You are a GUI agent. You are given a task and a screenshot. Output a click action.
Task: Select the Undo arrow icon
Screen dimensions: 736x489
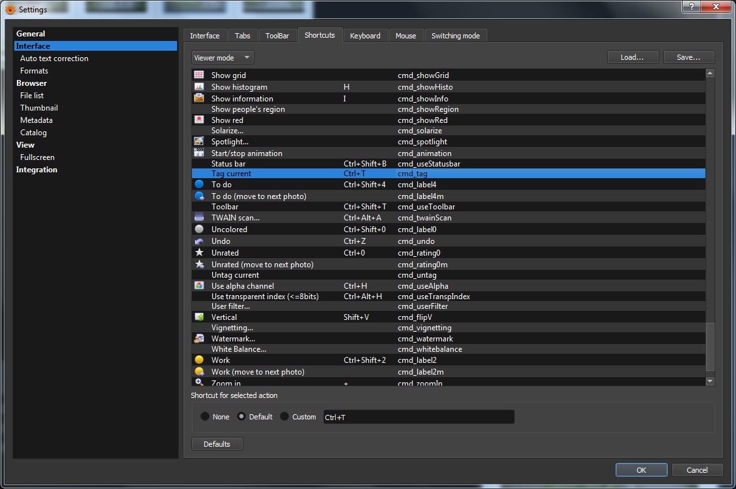[199, 241]
